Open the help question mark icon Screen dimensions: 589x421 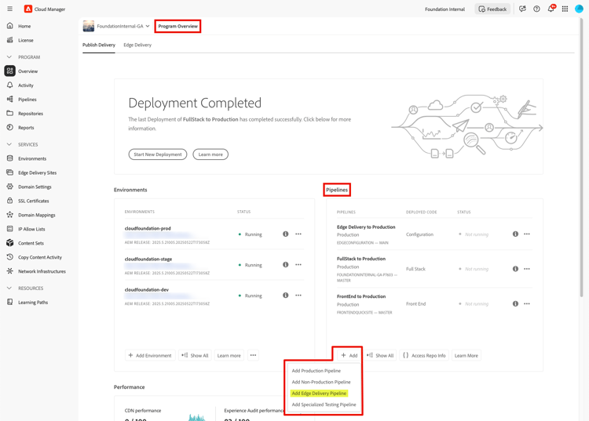pyautogui.click(x=536, y=9)
